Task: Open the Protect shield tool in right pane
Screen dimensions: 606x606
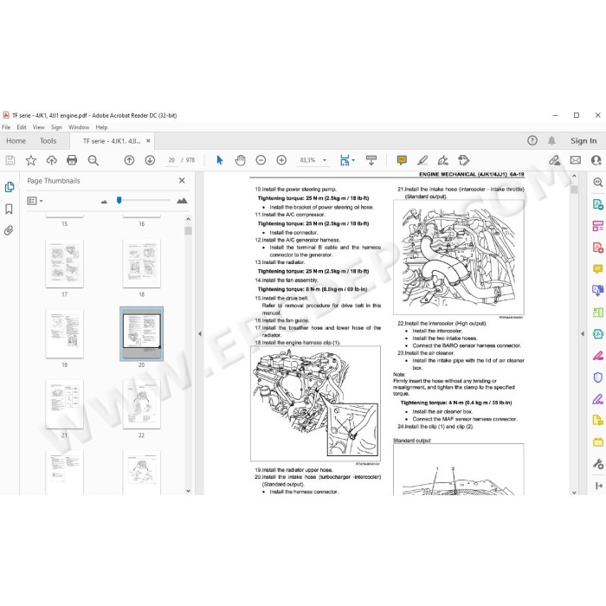Action: (x=598, y=377)
